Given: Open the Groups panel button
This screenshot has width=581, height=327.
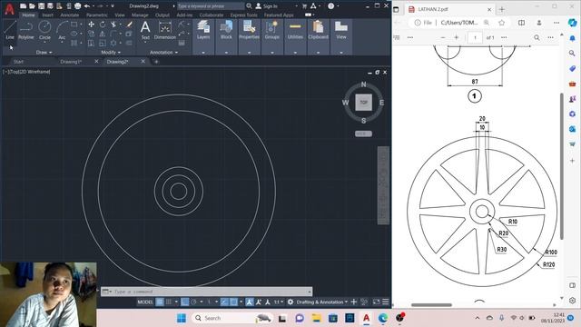Looking at the screenshot, I should tap(272, 30).
